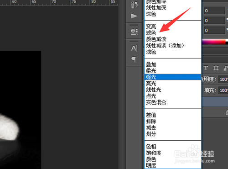Click topmost color value field showing 0
Screen dimensions: 228x169
pos(214,11)
